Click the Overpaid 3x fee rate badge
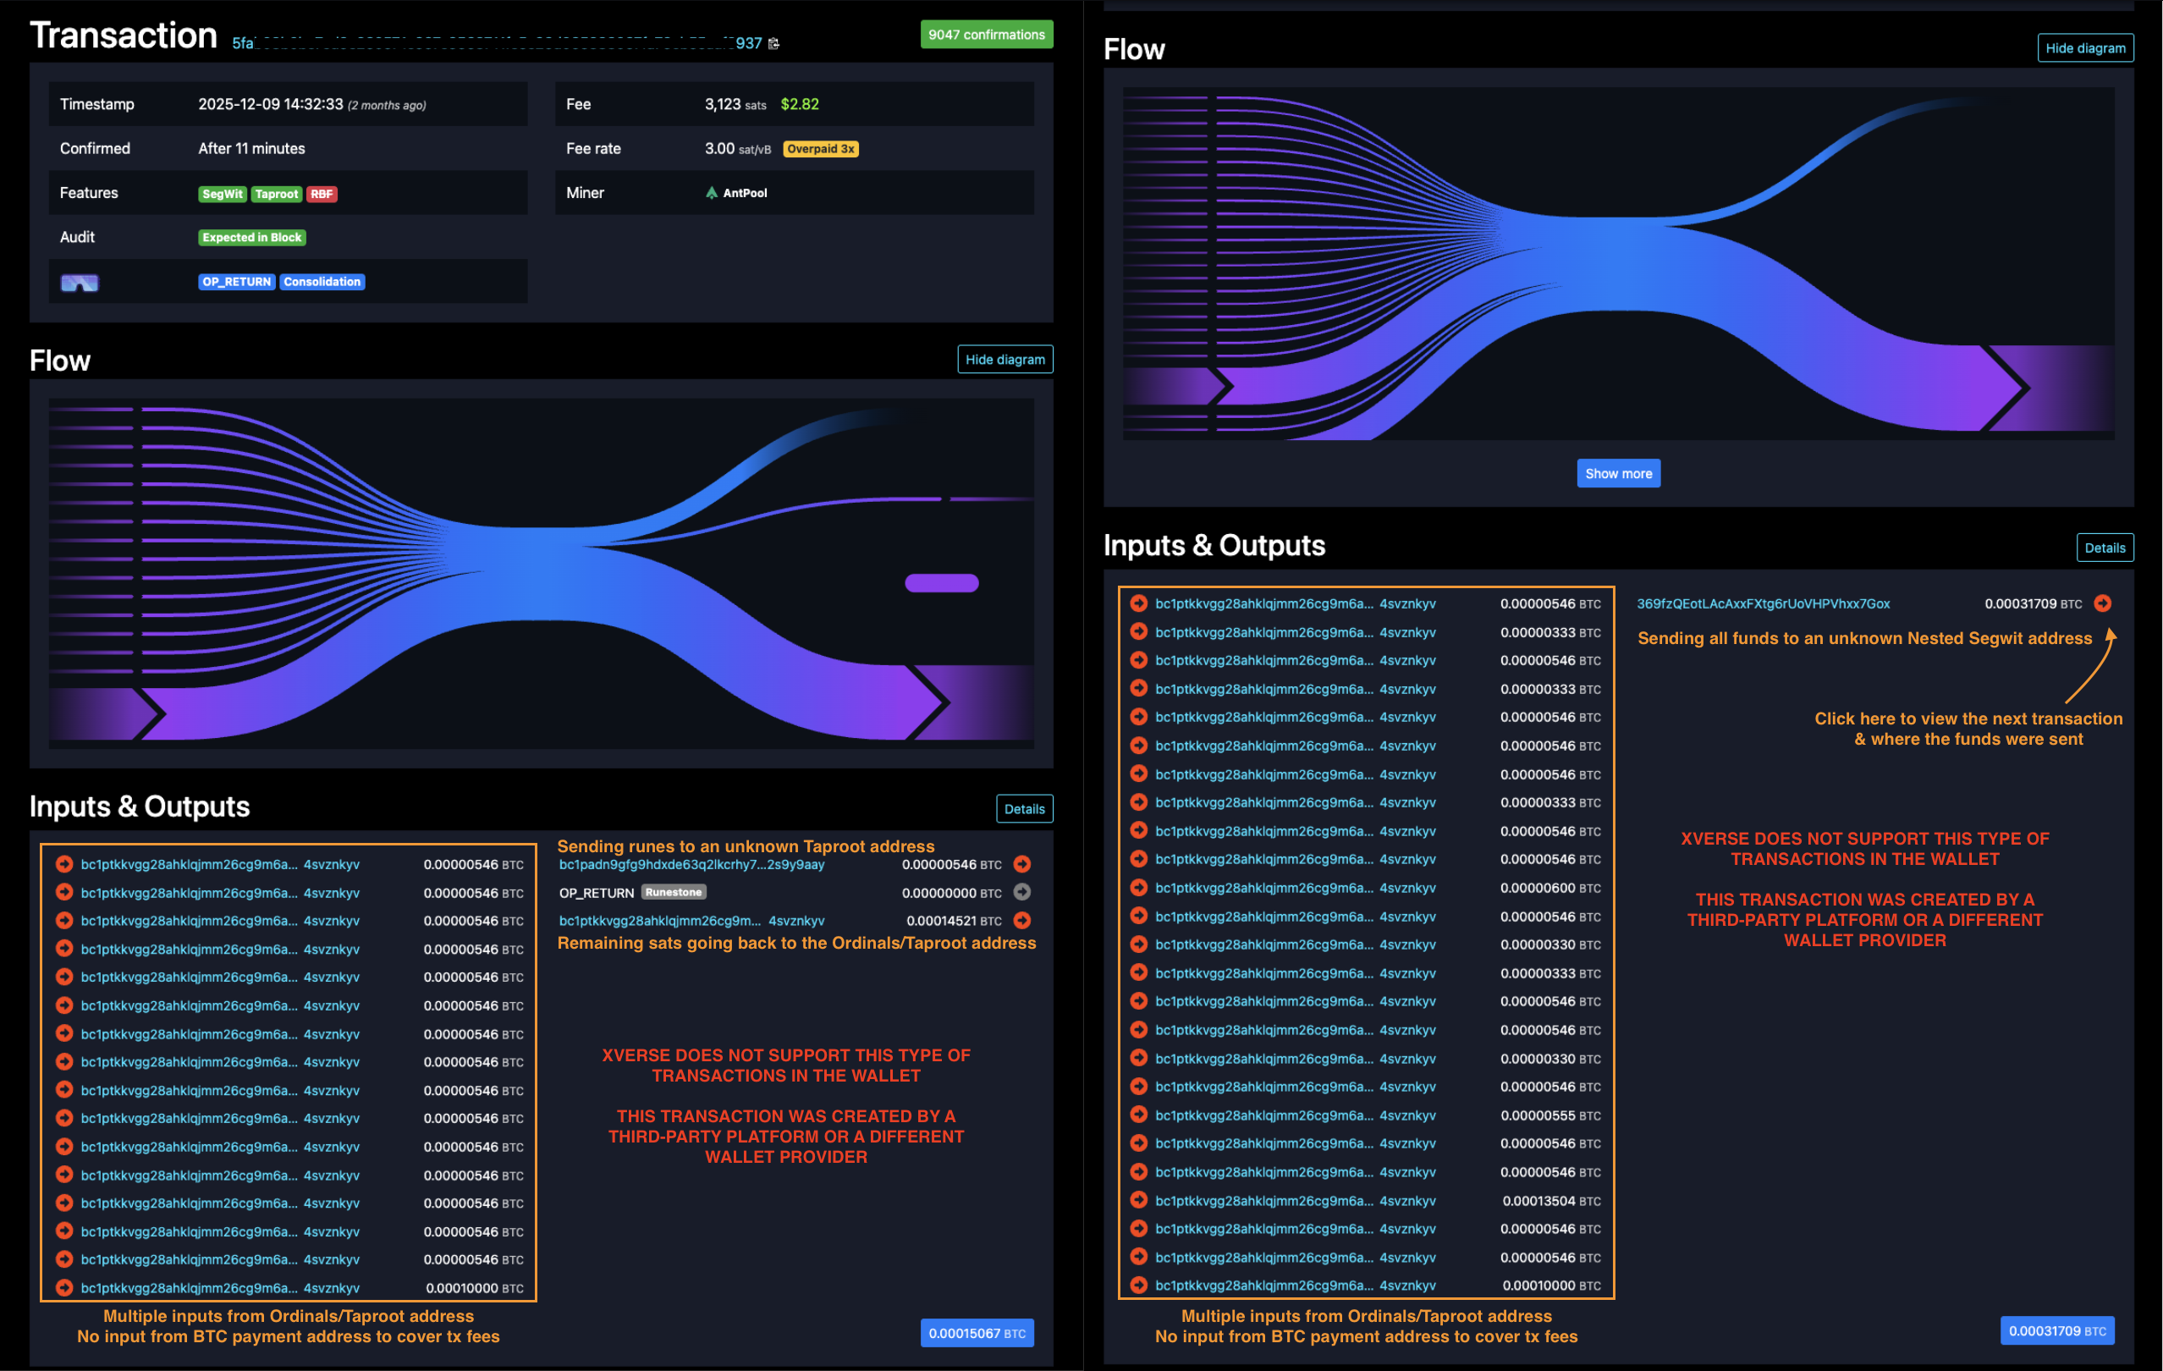The width and height of the screenshot is (2163, 1371). (x=820, y=149)
